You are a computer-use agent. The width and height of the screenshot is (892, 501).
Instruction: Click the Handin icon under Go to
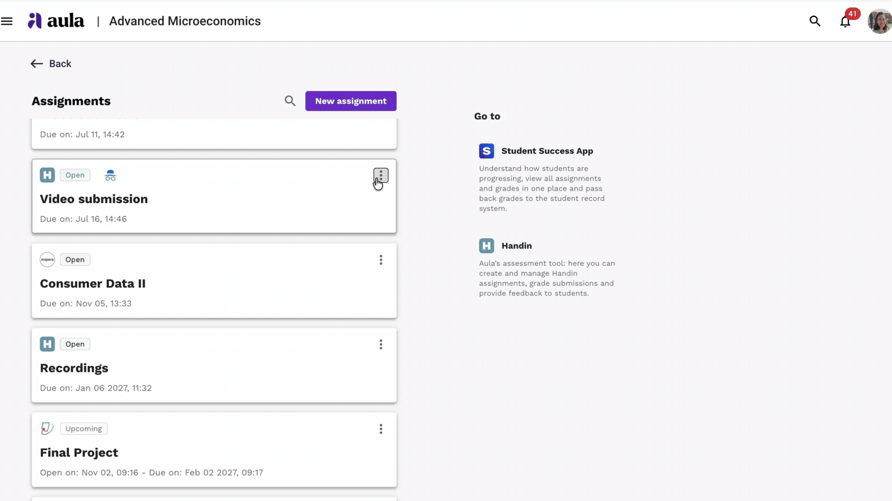pyautogui.click(x=486, y=245)
